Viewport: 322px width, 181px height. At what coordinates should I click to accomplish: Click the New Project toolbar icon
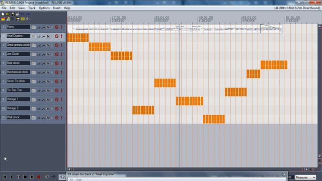point(3,14)
